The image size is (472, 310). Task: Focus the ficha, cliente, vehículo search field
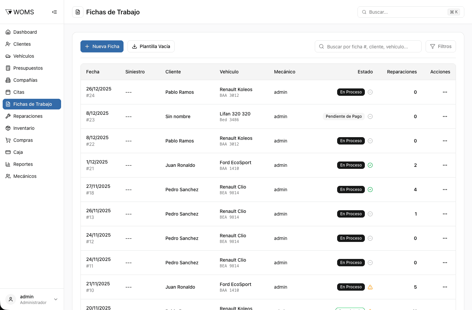point(368,46)
